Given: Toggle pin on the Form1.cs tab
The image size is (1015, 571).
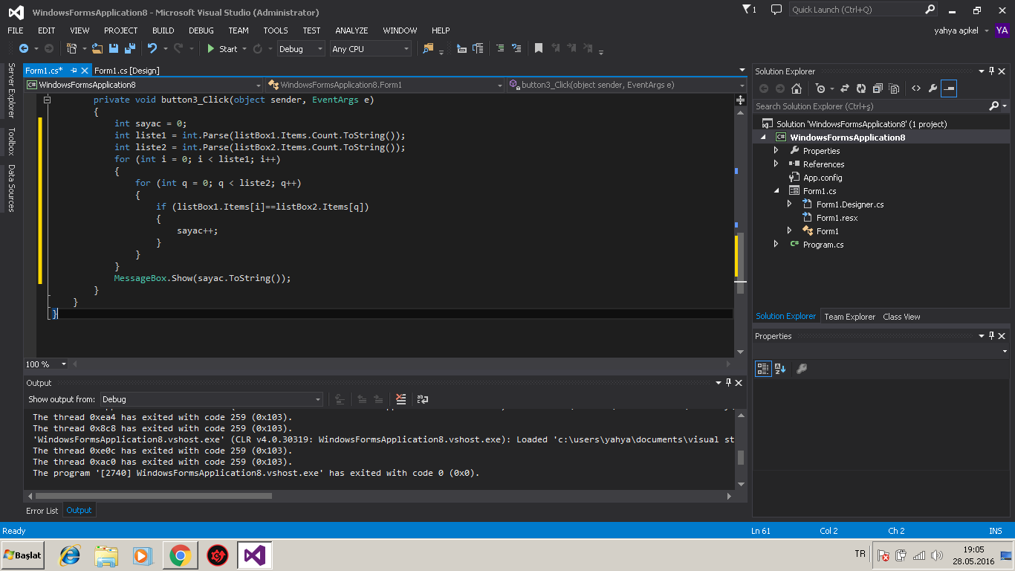Looking at the screenshot, I should [x=74, y=70].
